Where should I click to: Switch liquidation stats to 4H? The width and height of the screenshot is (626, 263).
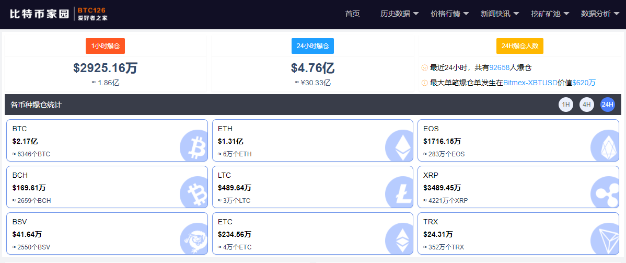586,105
